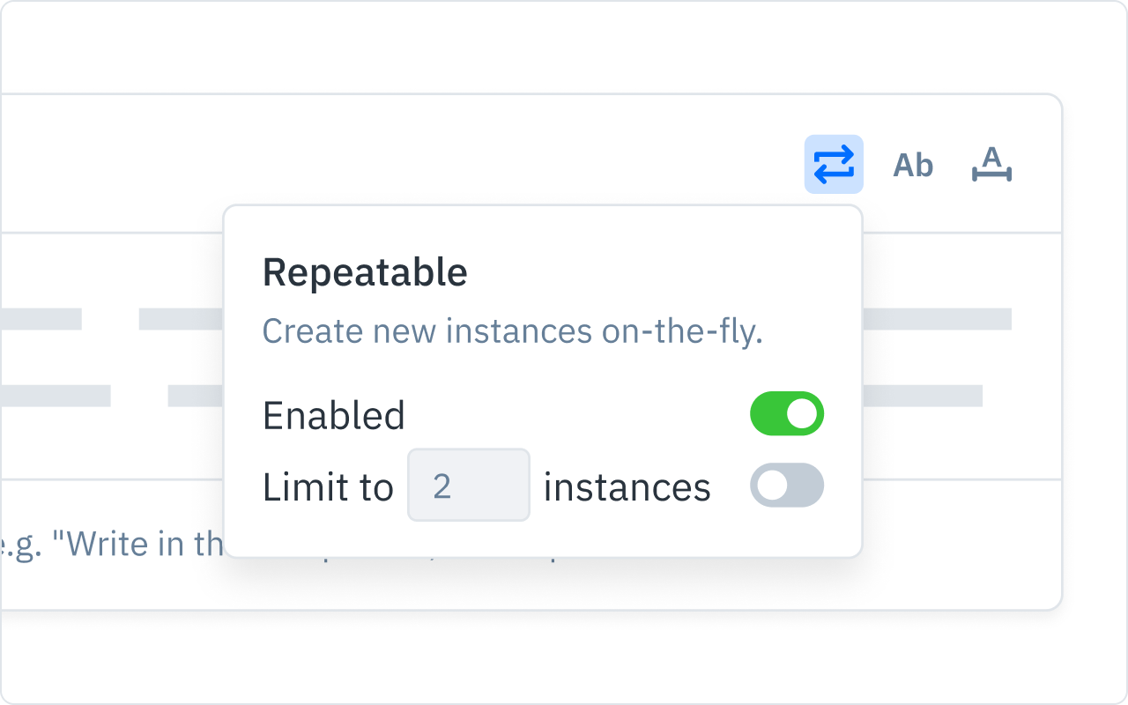Click the 'Create new instances on-the-fly' description
The height and width of the screenshot is (705, 1128).
[x=512, y=331]
